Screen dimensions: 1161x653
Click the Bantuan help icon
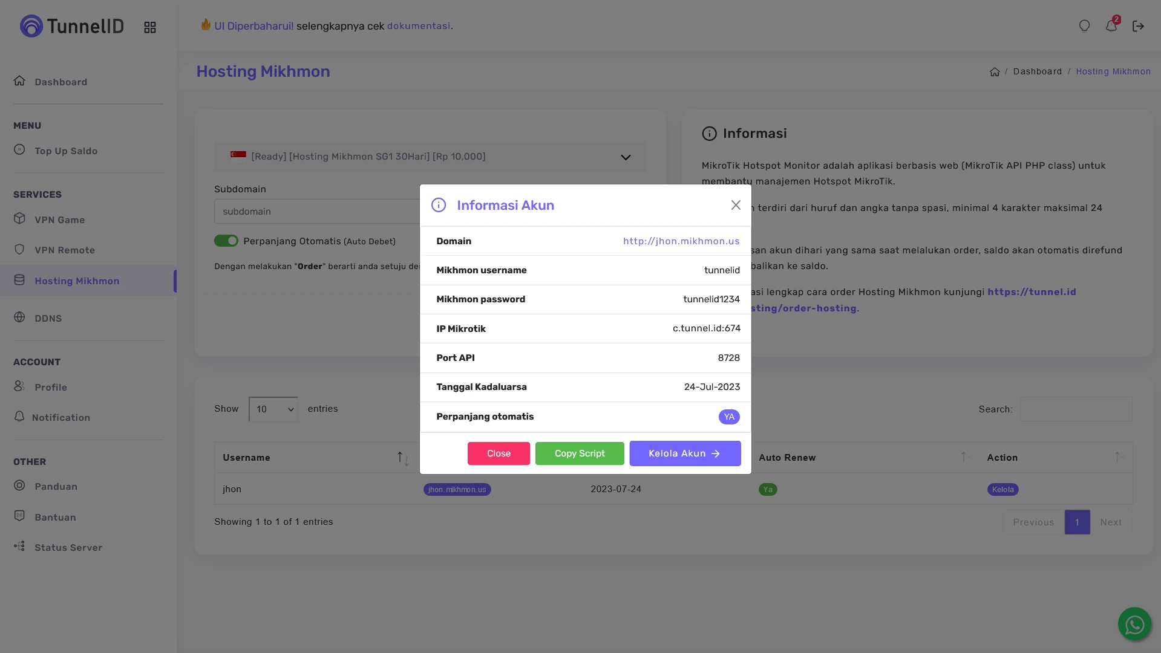pyautogui.click(x=19, y=516)
